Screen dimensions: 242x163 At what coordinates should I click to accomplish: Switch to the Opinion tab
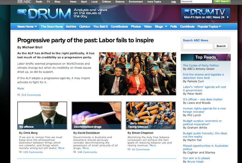(85, 27)
